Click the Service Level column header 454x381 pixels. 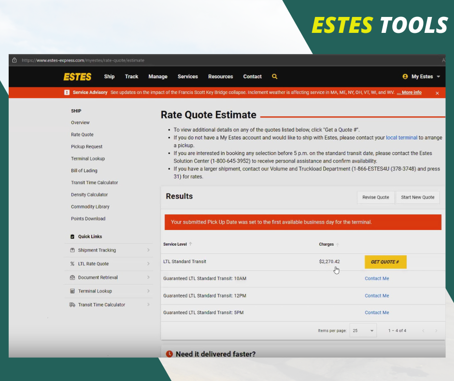pyautogui.click(x=175, y=244)
